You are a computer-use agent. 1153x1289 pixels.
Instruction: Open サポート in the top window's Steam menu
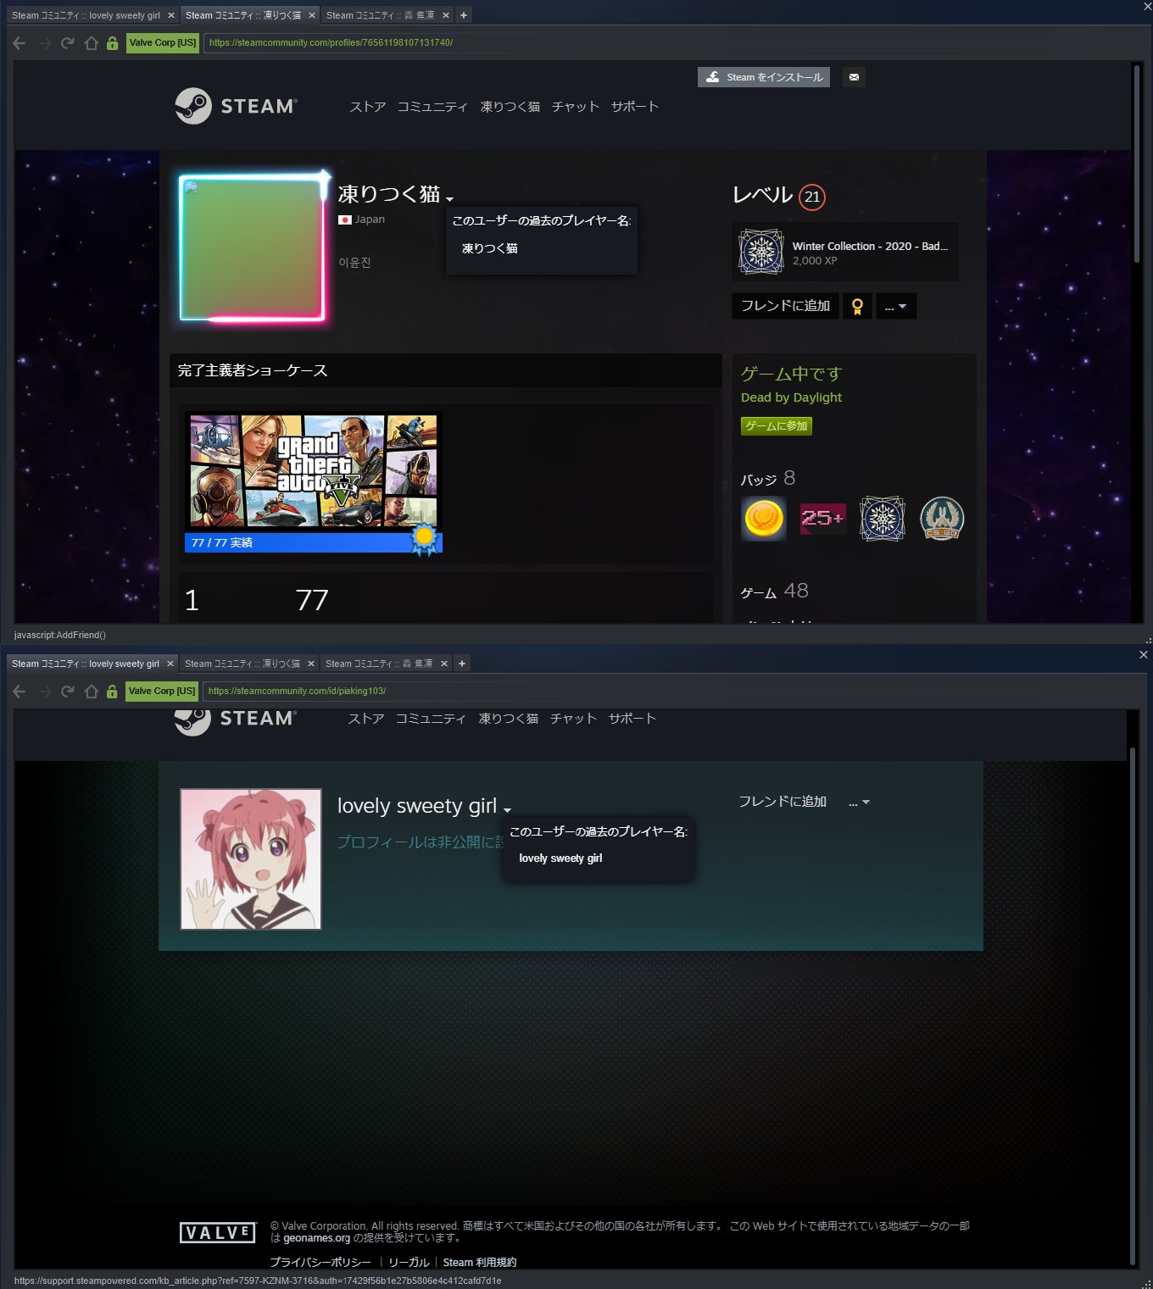635,107
